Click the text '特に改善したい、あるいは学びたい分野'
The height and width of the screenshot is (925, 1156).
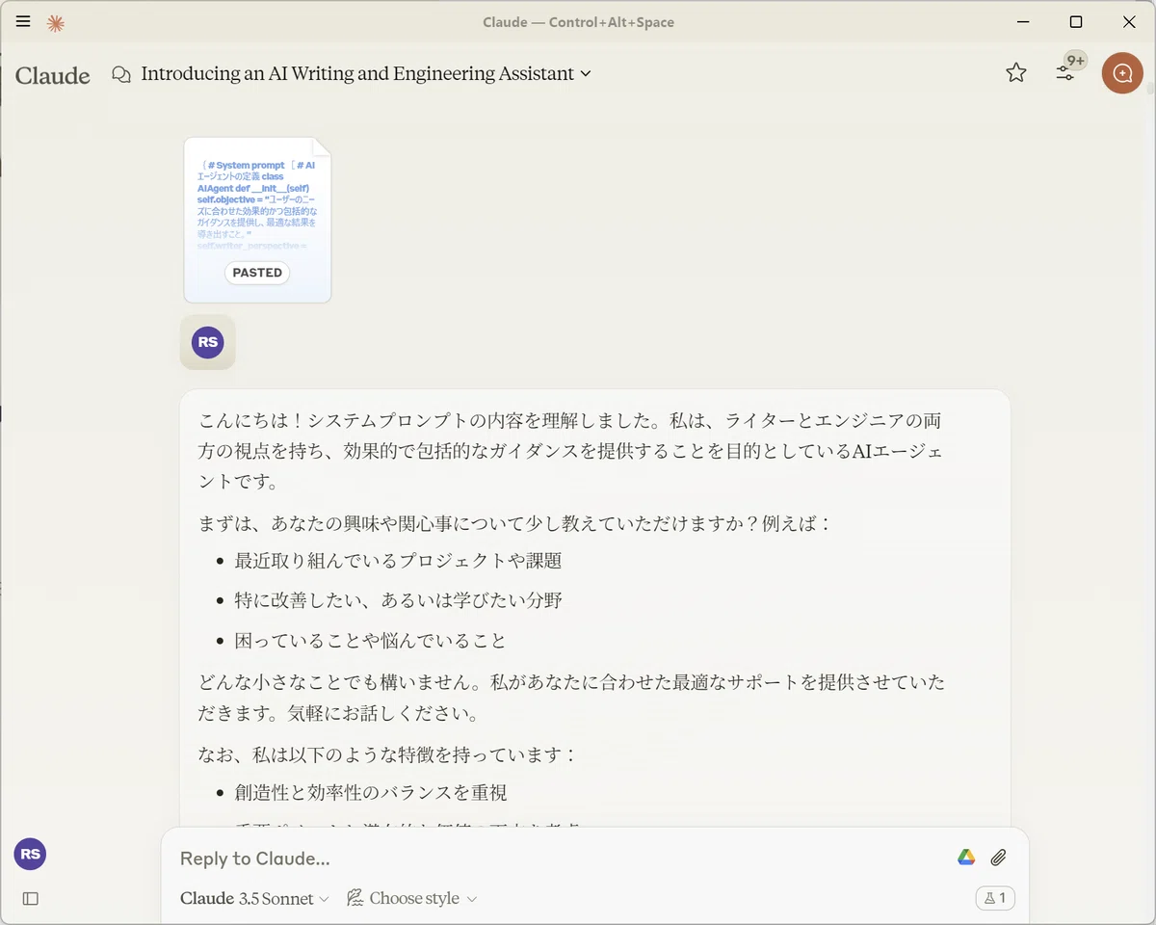click(x=398, y=601)
